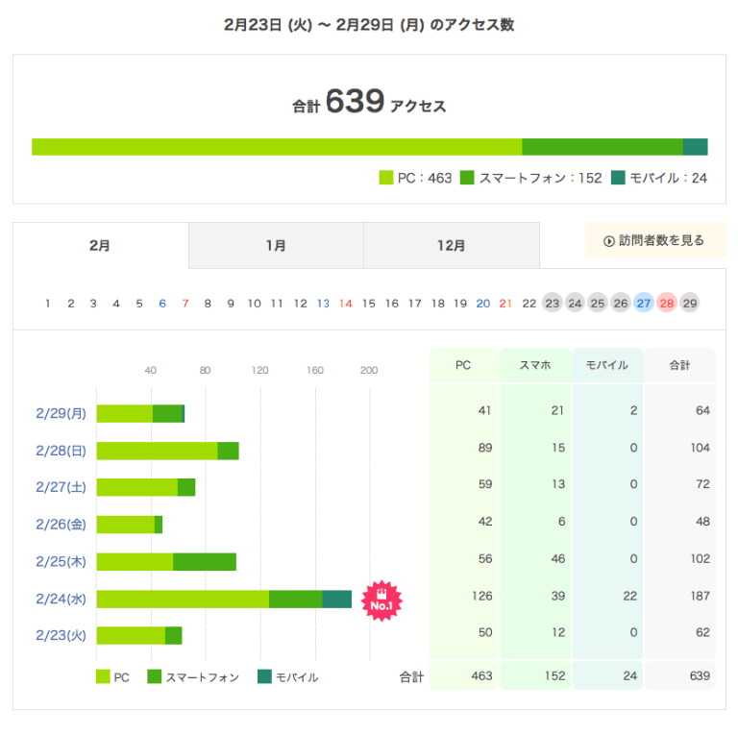Select day 23 in the calendar row
This screenshot has height=735, width=738.
pyautogui.click(x=553, y=303)
